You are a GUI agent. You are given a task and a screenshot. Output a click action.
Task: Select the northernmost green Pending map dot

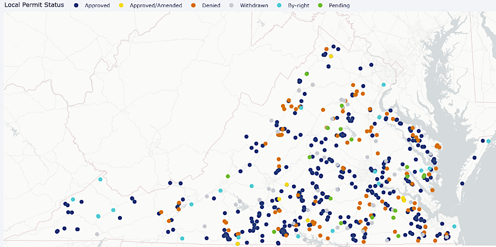pyautogui.click(x=306, y=74)
